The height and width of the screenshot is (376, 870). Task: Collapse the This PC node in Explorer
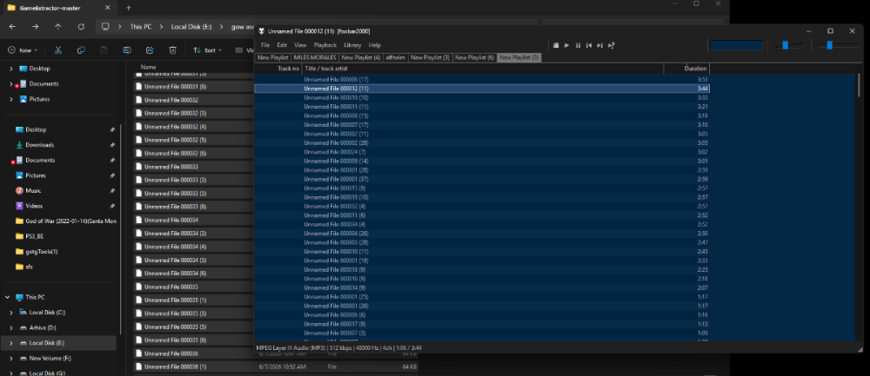(x=8, y=297)
